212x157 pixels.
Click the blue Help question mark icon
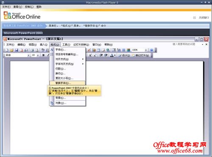[152, 50]
